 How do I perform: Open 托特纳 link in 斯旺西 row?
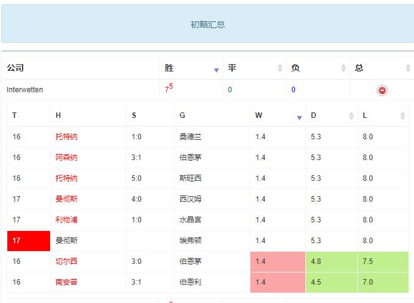(67, 178)
